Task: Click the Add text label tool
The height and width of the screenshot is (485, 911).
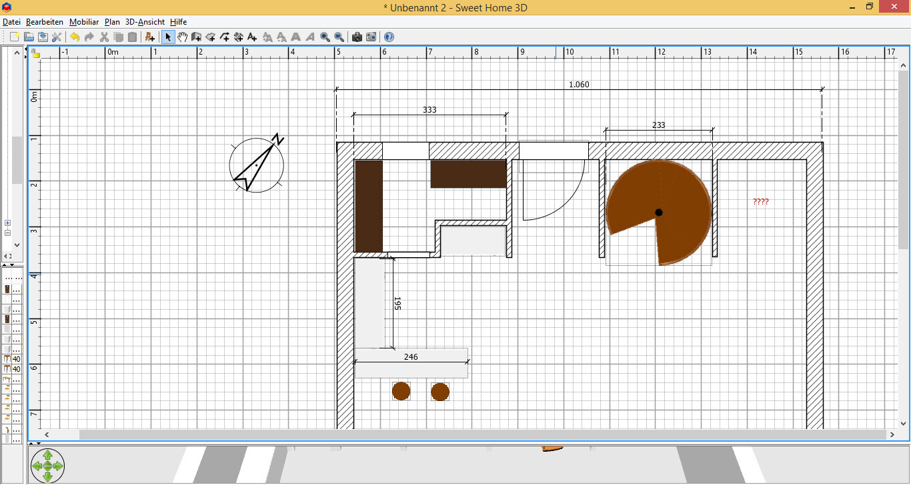Action: [252, 37]
